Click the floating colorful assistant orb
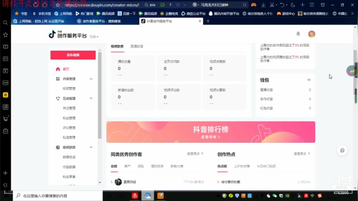358x201 pixels. [352, 71]
